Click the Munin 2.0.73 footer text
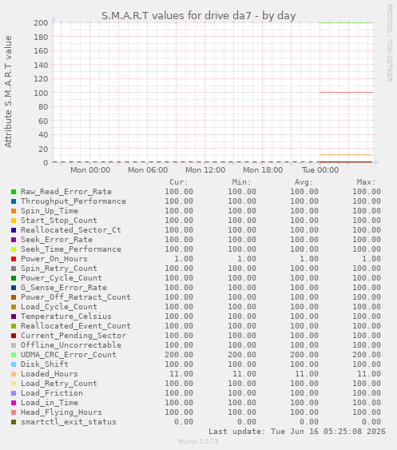Screen dimensions: 397x450 pos(198,441)
